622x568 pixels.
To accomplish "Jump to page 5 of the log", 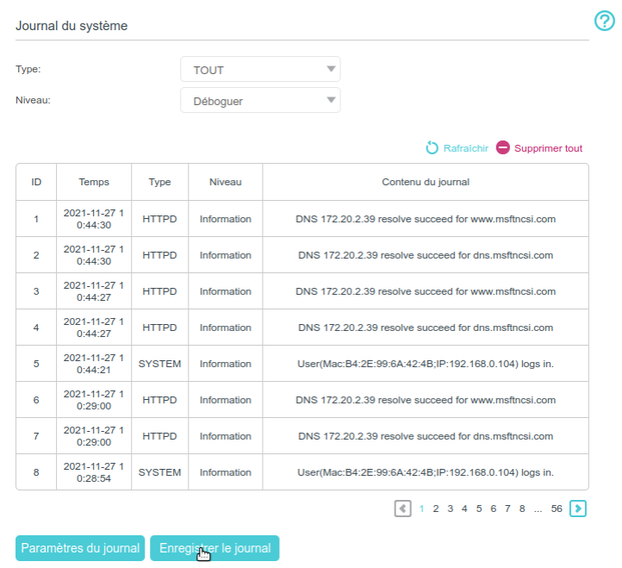I will coord(479,509).
